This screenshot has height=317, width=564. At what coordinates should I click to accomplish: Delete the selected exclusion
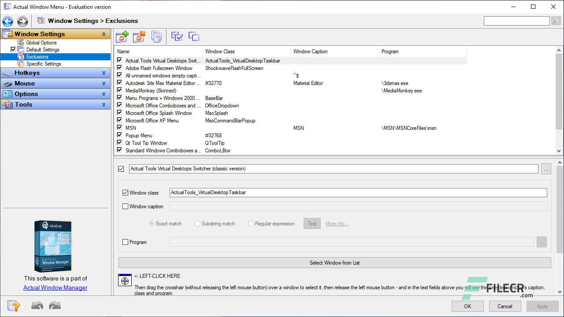[139, 37]
